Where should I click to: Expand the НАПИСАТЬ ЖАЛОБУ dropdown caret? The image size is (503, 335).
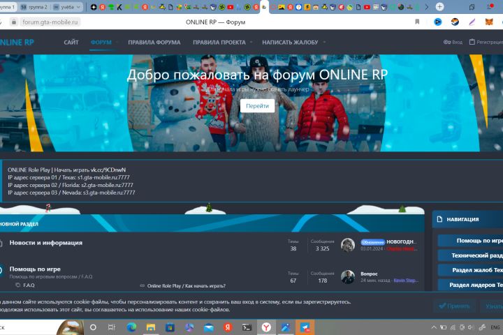point(324,42)
